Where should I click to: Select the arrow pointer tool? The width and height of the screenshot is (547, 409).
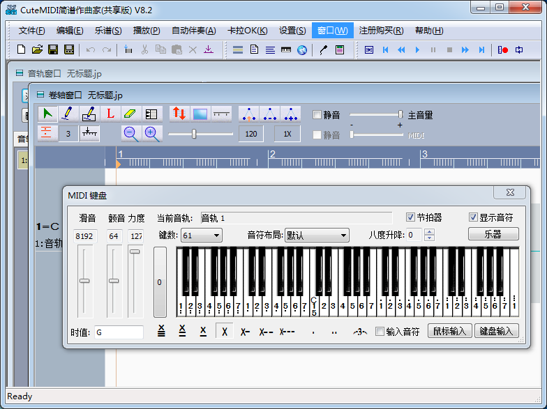tap(47, 114)
